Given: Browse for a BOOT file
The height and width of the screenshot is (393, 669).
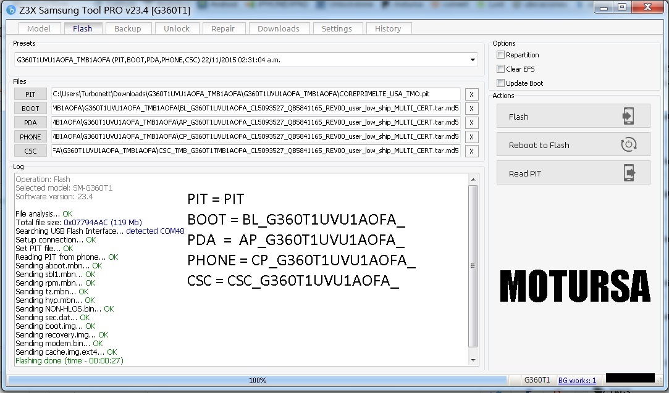Looking at the screenshot, I should [30, 108].
